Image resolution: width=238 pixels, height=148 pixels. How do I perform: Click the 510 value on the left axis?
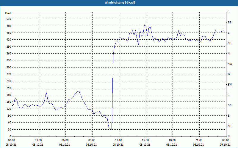pos(9,19)
